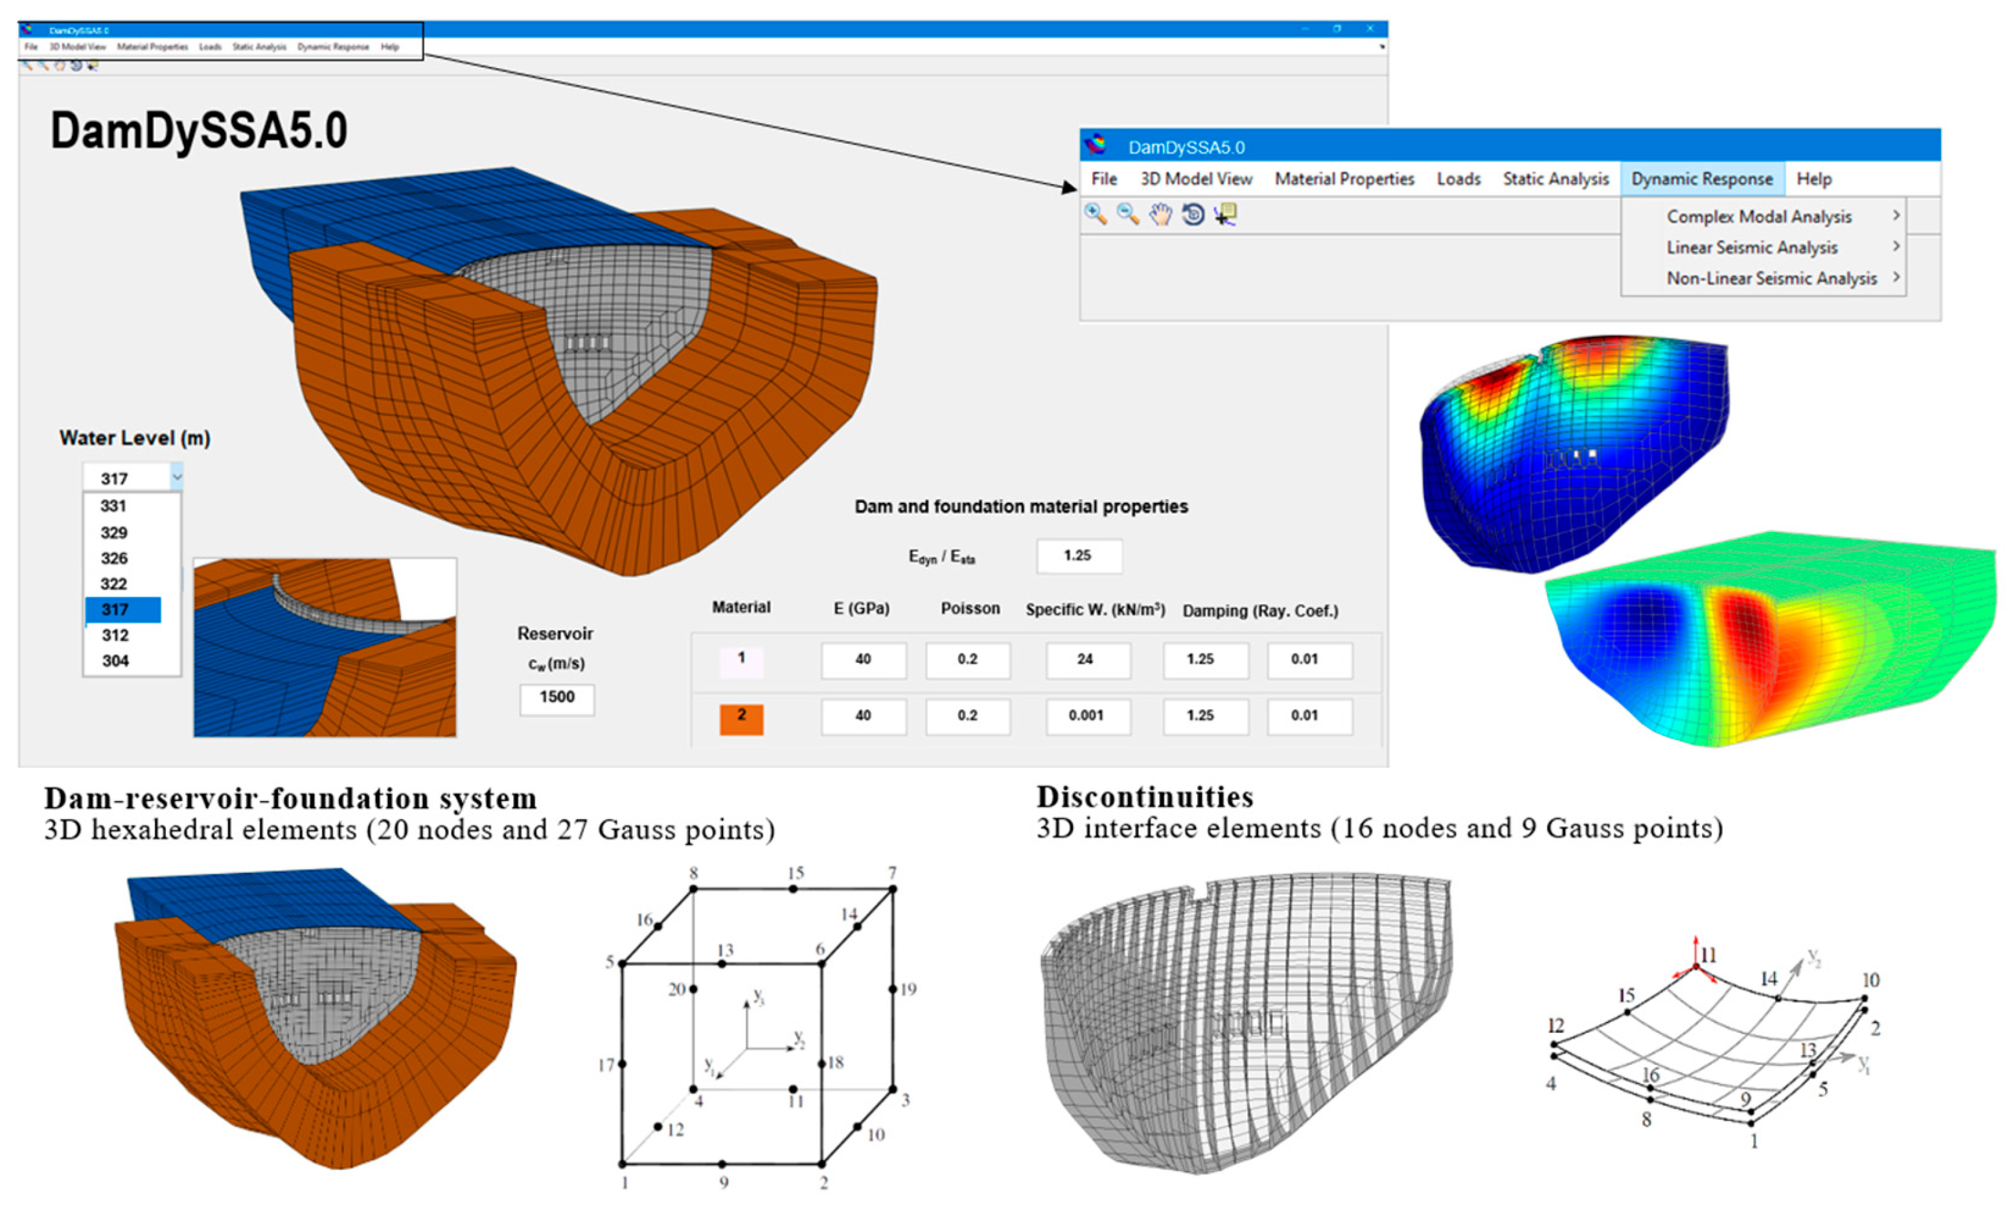Edit Material 2 first damping field 1.25

coord(1205,717)
